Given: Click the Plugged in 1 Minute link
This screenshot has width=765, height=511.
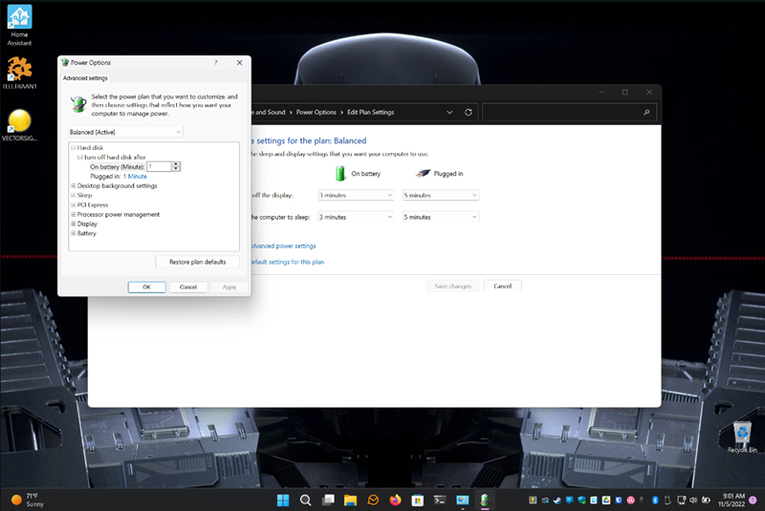Looking at the screenshot, I should (x=134, y=176).
